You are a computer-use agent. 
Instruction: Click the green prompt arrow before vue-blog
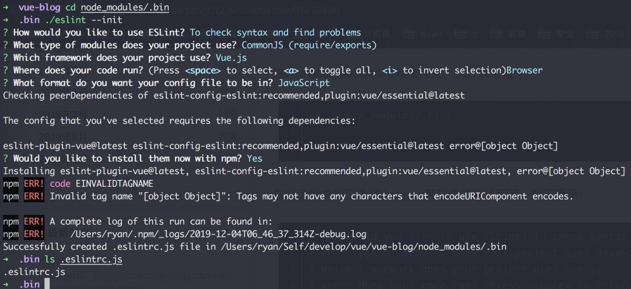tap(6, 8)
